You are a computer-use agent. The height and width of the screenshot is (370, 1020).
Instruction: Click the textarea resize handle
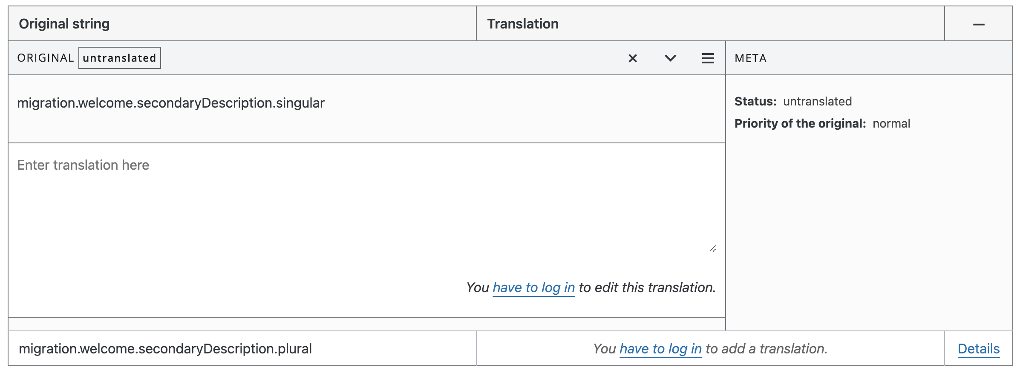click(712, 249)
